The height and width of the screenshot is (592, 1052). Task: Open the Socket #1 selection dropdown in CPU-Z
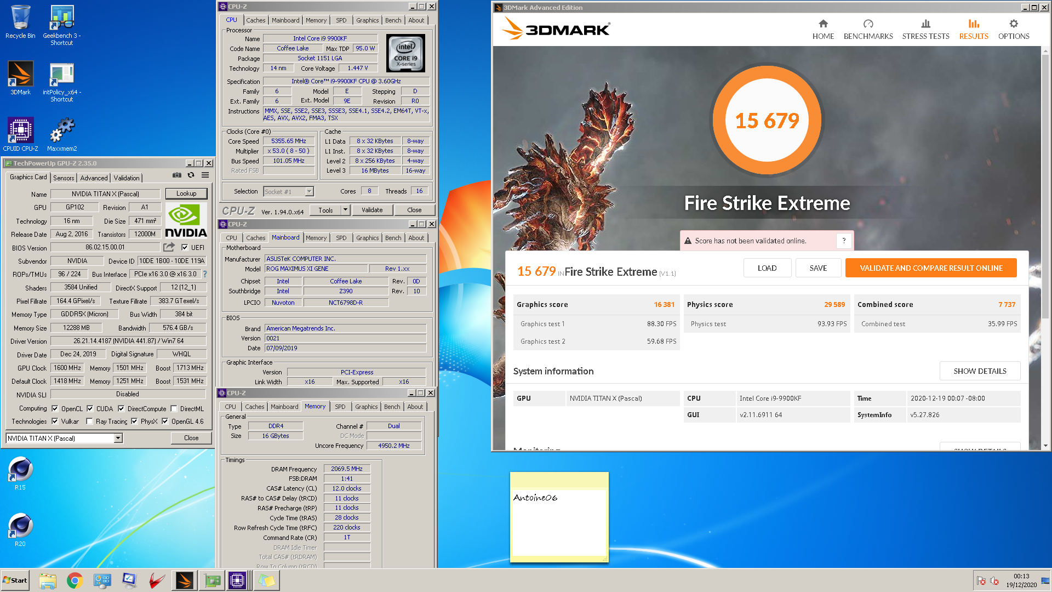(x=309, y=191)
